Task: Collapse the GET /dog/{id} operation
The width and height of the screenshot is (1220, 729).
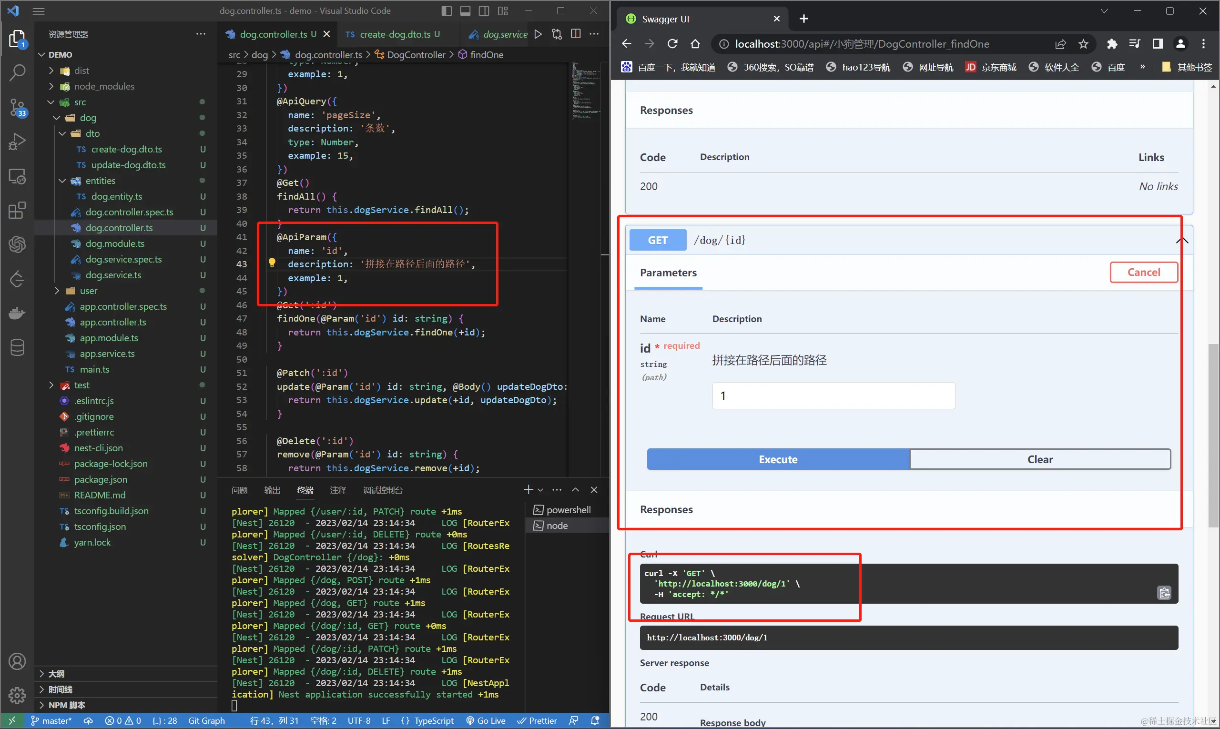Action: 1182,240
